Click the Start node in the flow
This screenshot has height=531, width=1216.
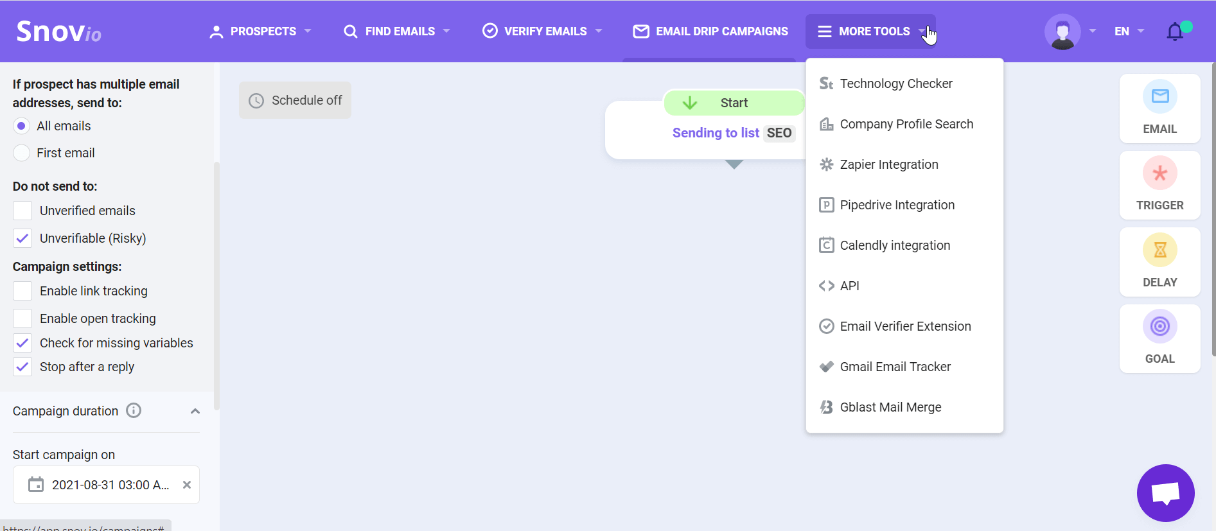[734, 103]
